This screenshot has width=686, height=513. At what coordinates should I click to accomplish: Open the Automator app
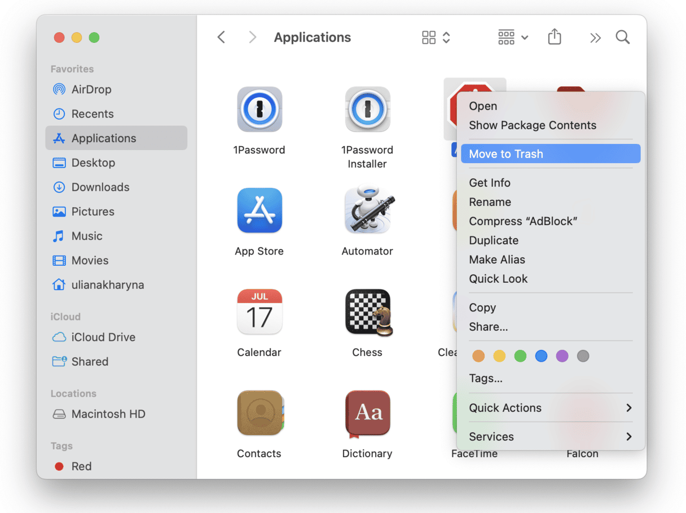click(367, 210)
